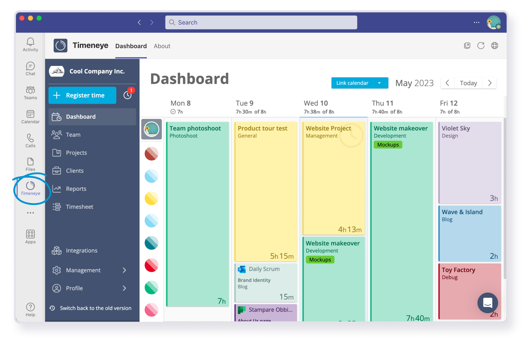Image resolution: width=530 pixels, height=347 pixels.
Task: Go forward with the history arrow
Action: tap(152, 22)
